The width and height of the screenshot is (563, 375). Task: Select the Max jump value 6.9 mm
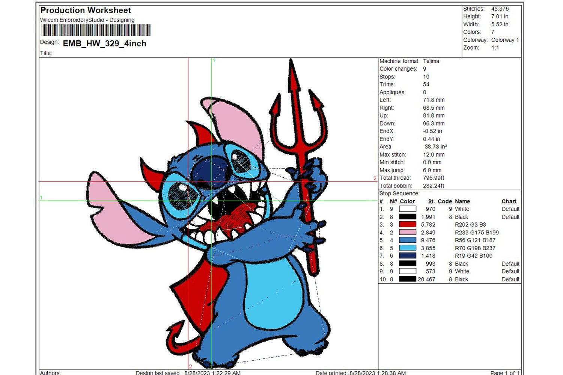[432, 170]
